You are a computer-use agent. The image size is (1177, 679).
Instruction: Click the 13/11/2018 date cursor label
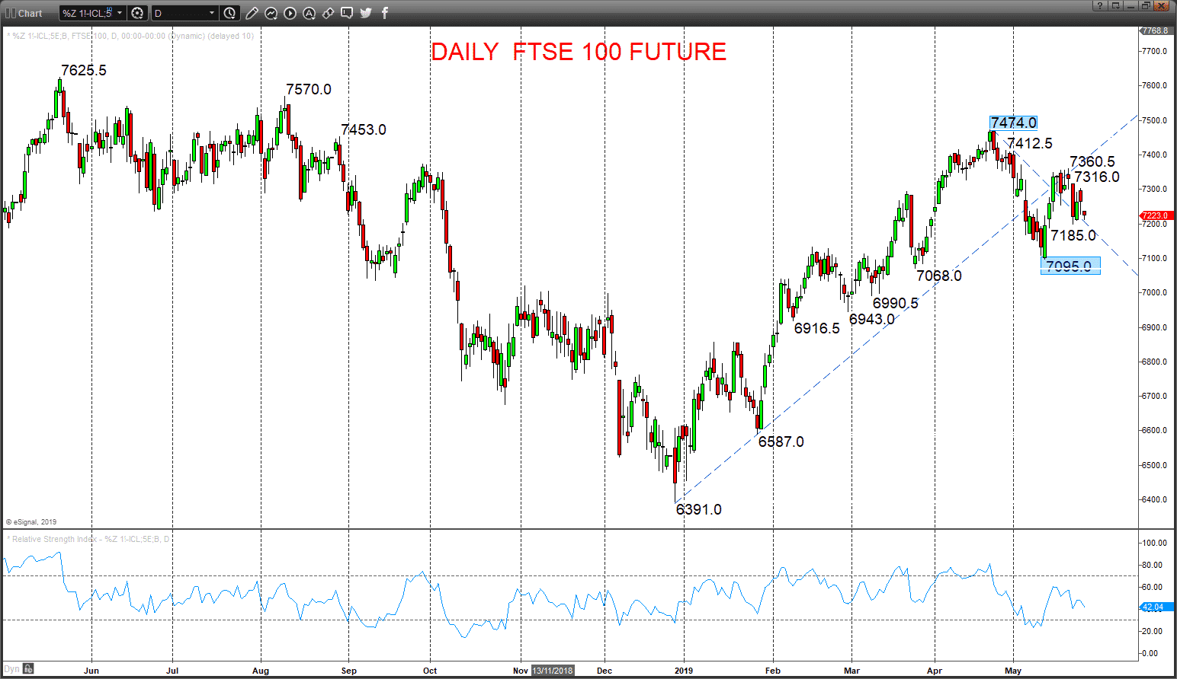[x=553, y=671]
